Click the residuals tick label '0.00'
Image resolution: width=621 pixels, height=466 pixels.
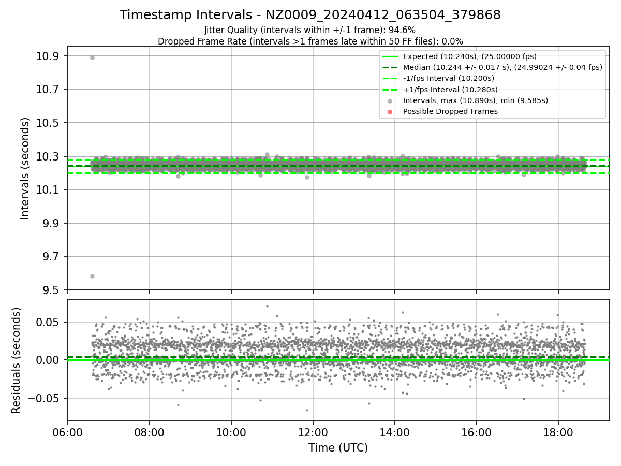pyautogui.click(x=48, y=360)
